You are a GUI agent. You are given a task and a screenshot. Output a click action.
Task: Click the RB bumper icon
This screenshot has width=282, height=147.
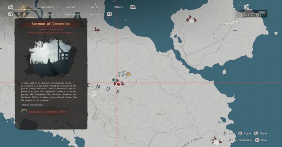133,7
